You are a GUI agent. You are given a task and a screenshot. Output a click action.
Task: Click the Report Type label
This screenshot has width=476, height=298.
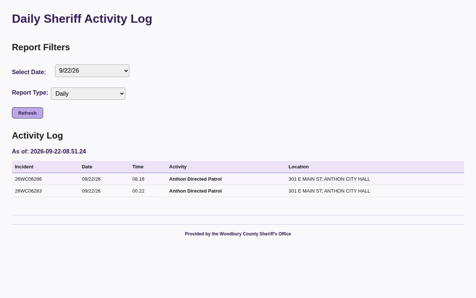tap(30, 93)
